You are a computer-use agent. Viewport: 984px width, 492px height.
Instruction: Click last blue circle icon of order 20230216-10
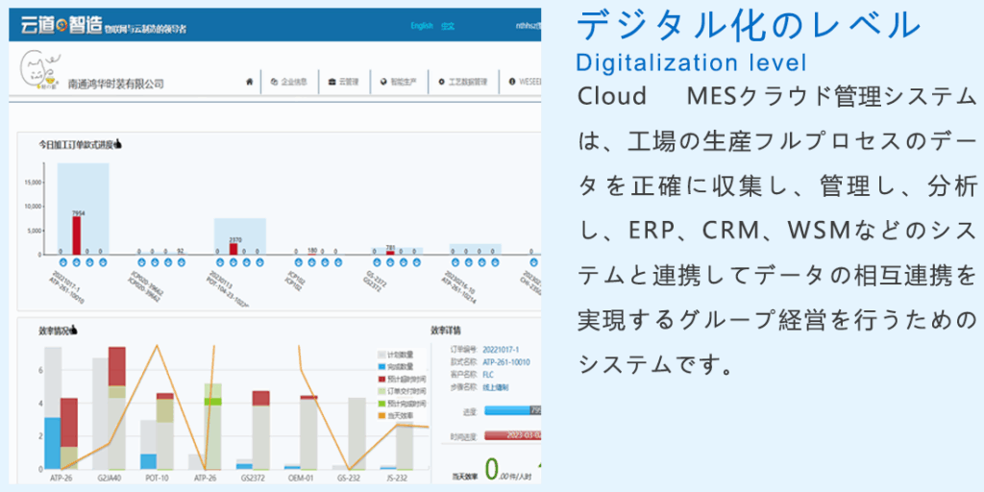[x=495, y=261]
